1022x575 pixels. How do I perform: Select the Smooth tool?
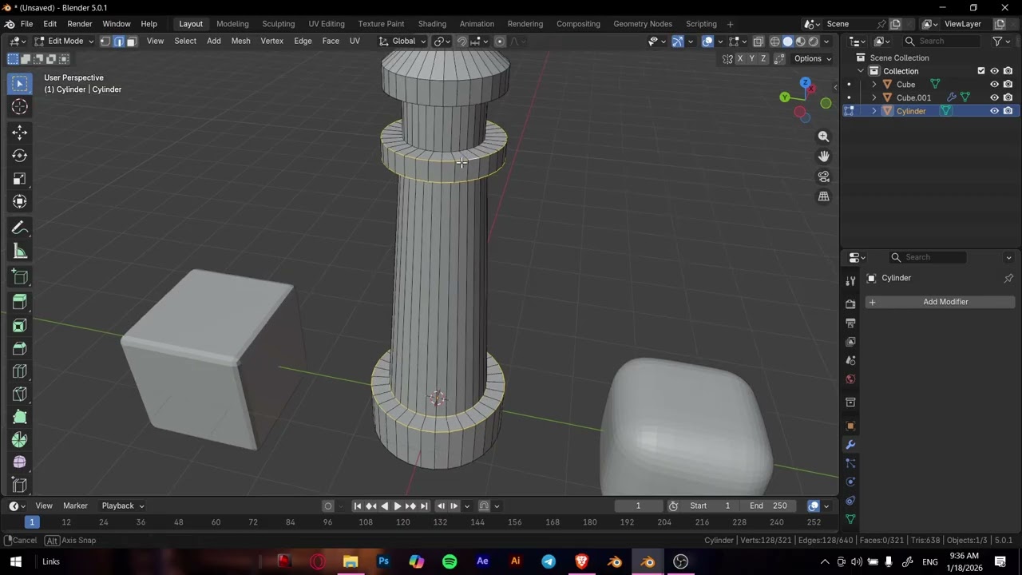pyautogui.click(x=20, y=462)
